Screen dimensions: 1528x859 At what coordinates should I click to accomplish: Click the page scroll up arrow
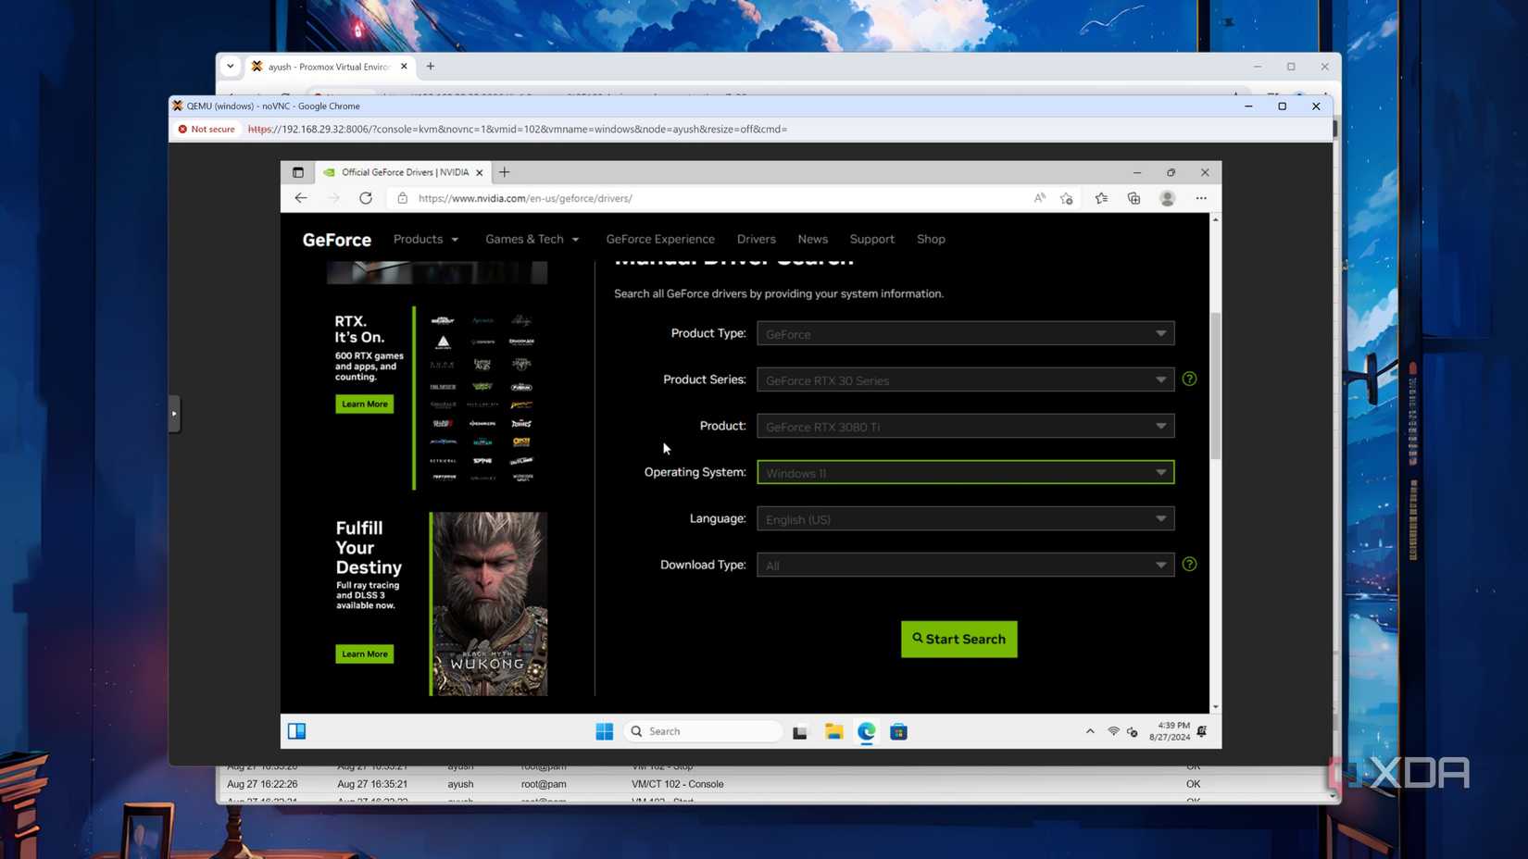coord(1216,219)
